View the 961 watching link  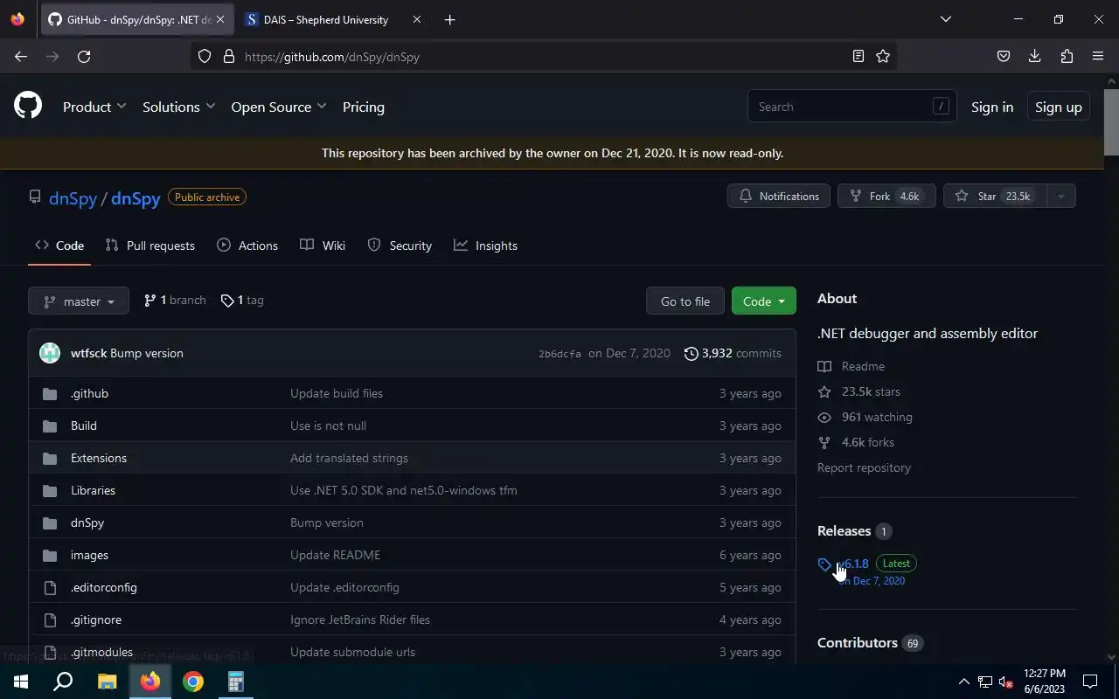(x=865, y=417)
